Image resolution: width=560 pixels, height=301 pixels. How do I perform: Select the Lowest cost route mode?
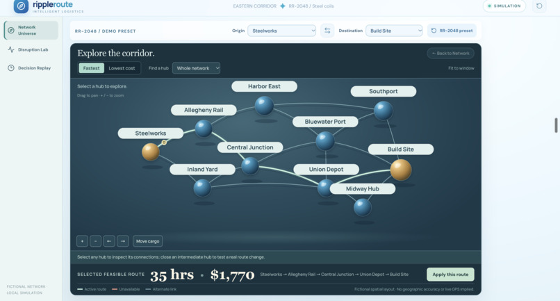tap(122, 68)
